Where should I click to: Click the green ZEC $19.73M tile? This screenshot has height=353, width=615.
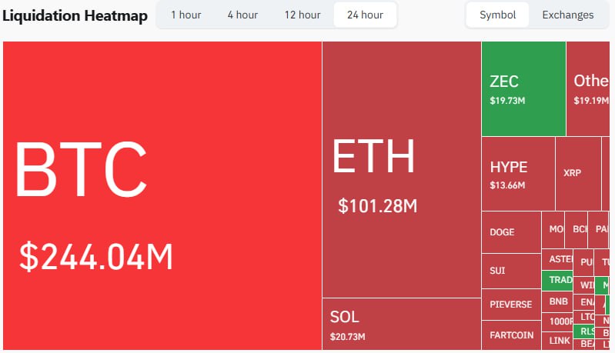tap(523, 88)
